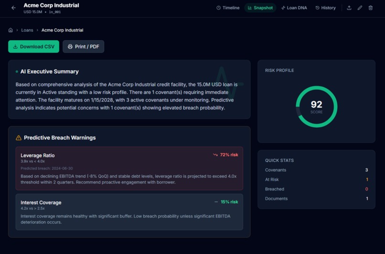Viewport: 385px width, 254px height.
Task: Click the Documents stat row
Action: 317,199
